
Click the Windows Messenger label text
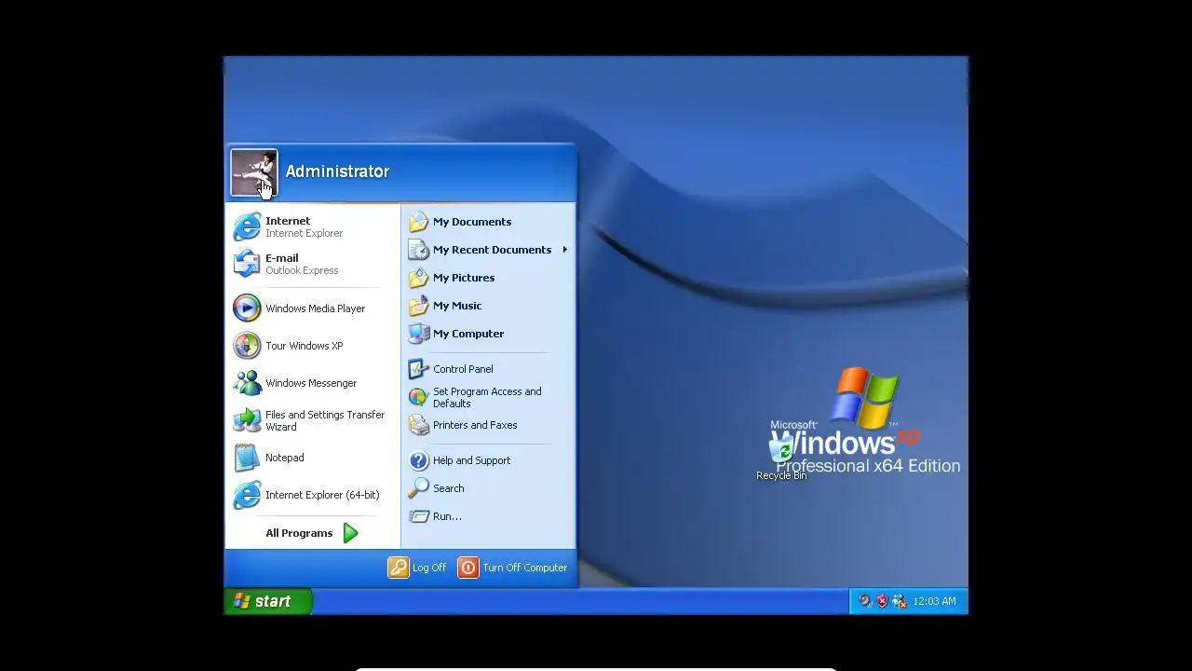pos(311,383)
